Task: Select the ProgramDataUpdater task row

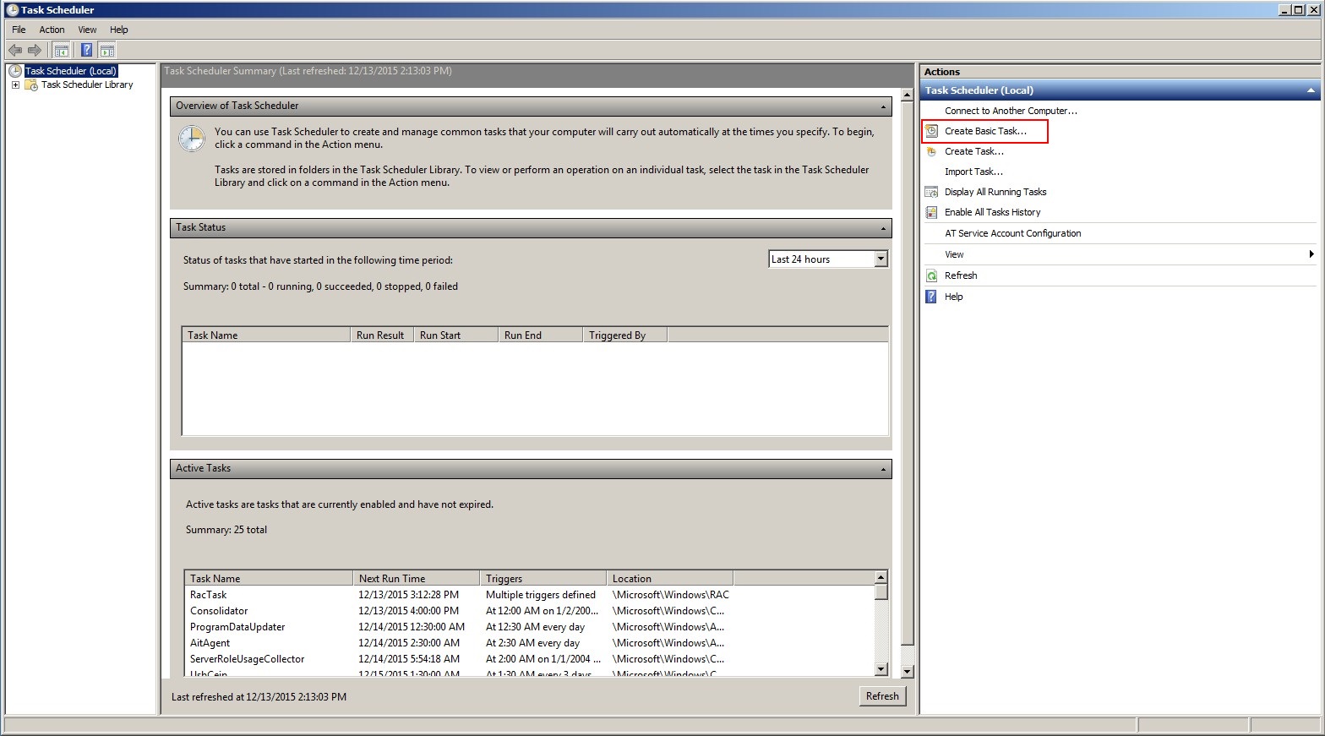Action: click(x=529, y=627)
